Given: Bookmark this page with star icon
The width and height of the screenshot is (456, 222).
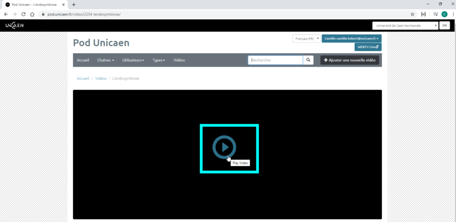Looking at the screenshot, I should pyautogui.click(x=412, y=14).
